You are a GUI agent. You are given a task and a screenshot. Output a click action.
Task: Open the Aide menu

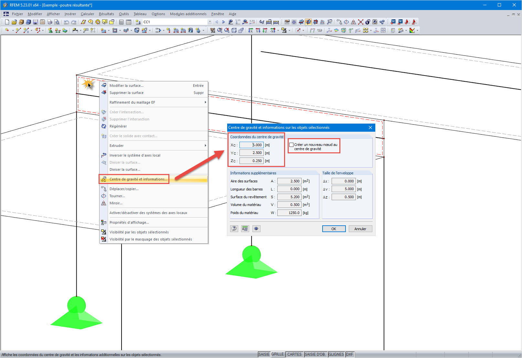pyautogui.click(x=232, y=14)
